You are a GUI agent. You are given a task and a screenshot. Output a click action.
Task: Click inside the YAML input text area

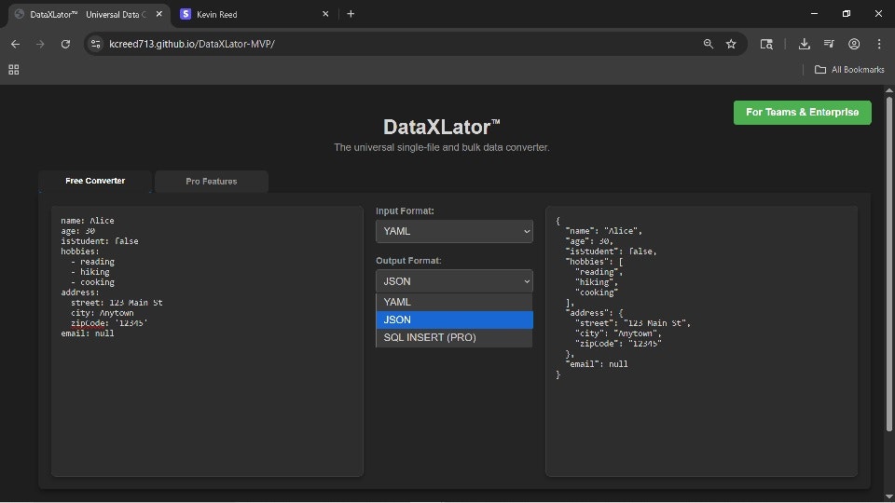pyautogui.click(x=207, y=341)
